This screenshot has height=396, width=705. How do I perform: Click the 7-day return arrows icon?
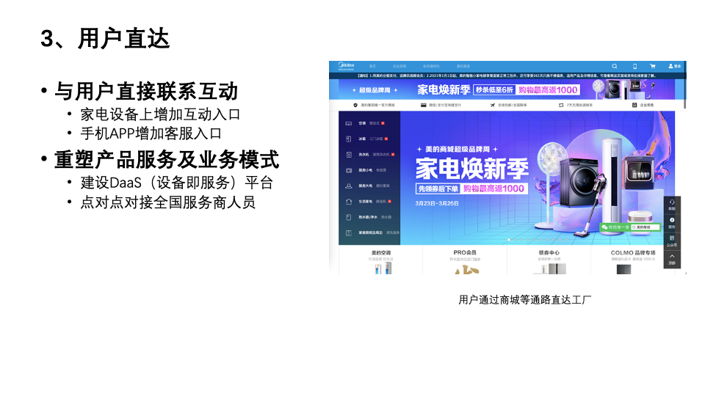tap(561, 105)
